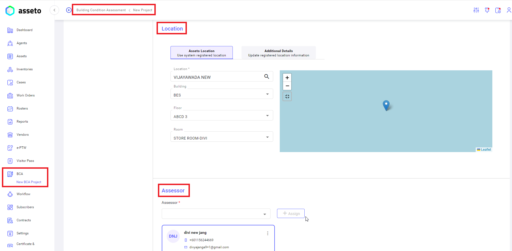Open the Contracts sidebar icon

point(10,220)
